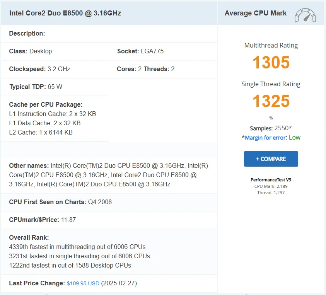Click the L2 Cache 1 x 6144 KB line
The height and width of the screenshot is (295, 326).
tap(41, 133)
